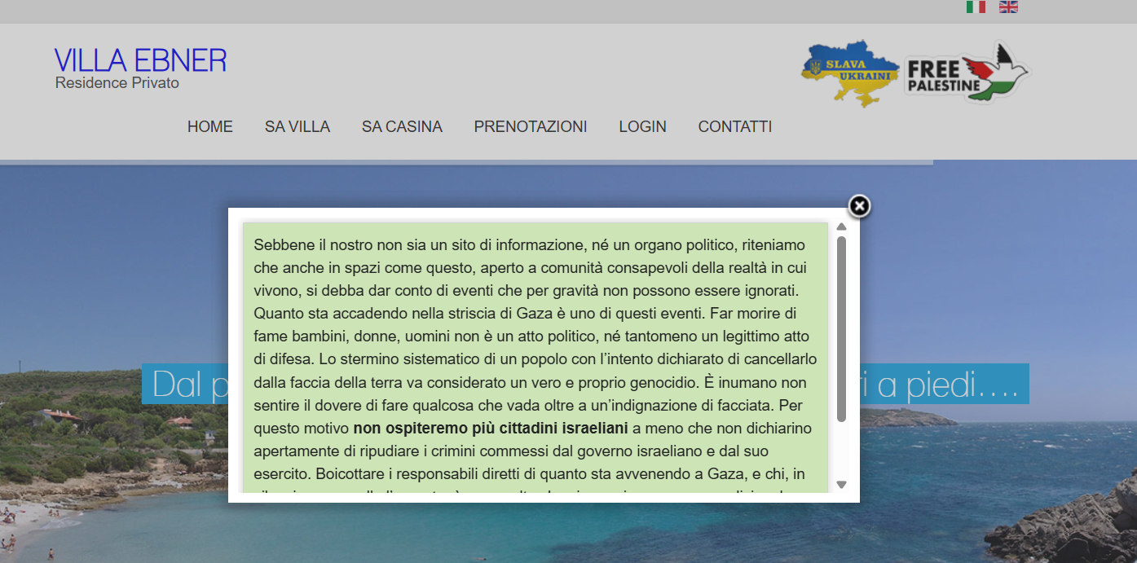Go to the HOME page
Image resolution: width=1137 pixels, height=563 pixels.
pyautogui.click(x=210, y=127)
